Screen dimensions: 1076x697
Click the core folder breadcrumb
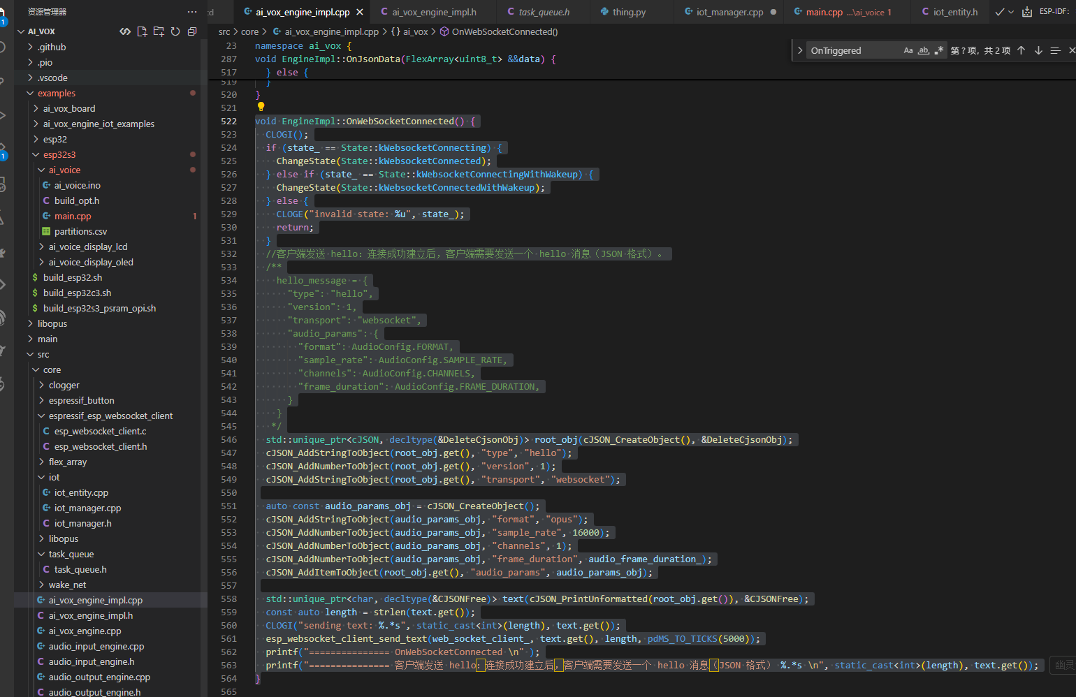[x=249, y=31]
